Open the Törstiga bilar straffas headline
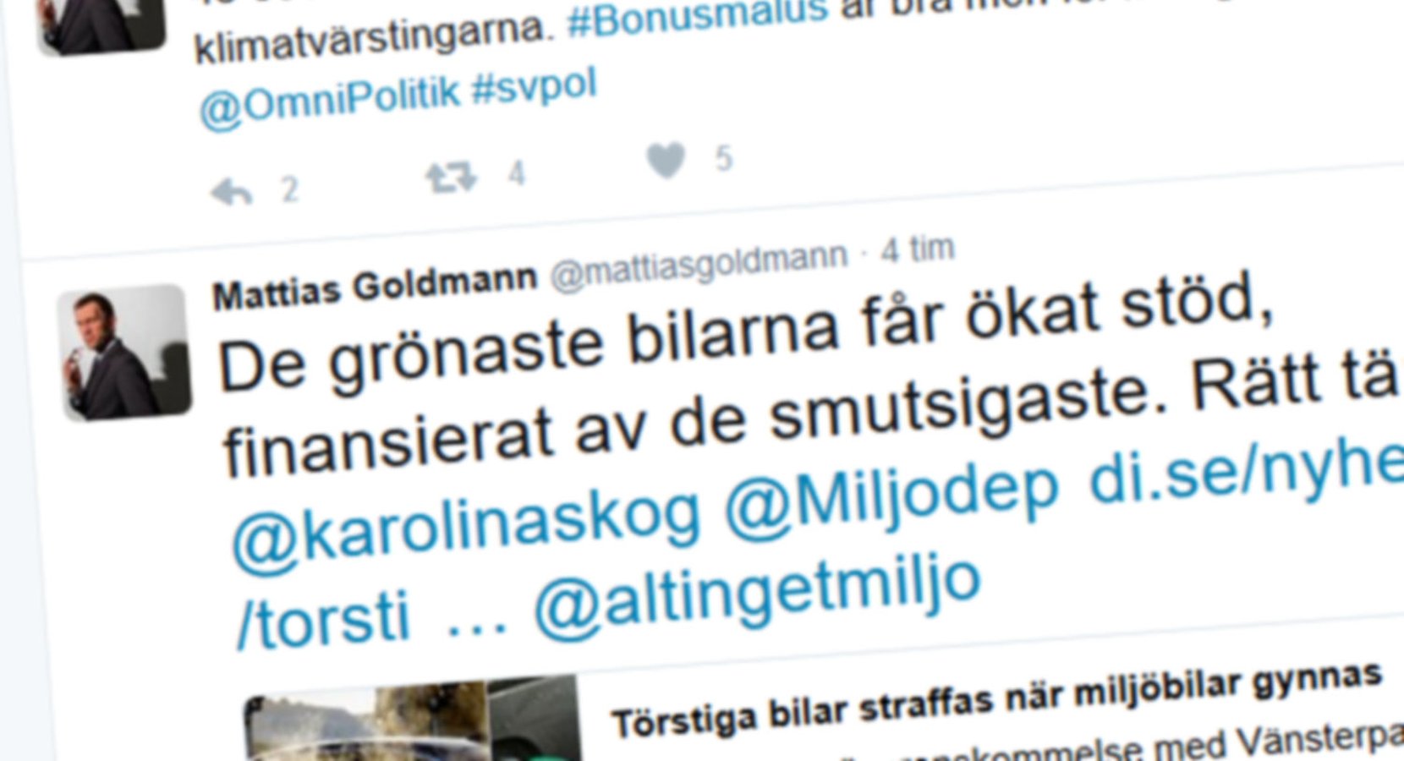1404x761 pixels. tap(996, 699)
